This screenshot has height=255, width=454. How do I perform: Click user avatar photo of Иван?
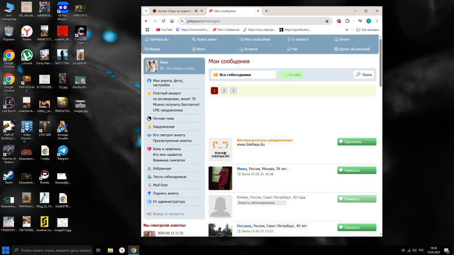tap(152, 66)
